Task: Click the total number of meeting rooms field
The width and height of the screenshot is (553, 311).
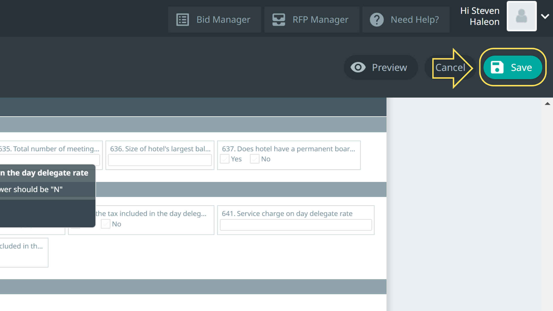Action: click(x=52, y=160)
